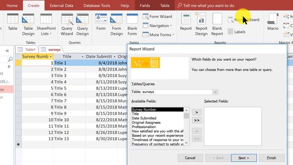Select the surveys document tab
The width and height of the screenshot is (293, 165).
(51, 49)
